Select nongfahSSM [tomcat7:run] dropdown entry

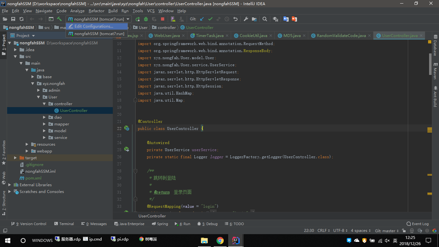(x=97, y=33)
